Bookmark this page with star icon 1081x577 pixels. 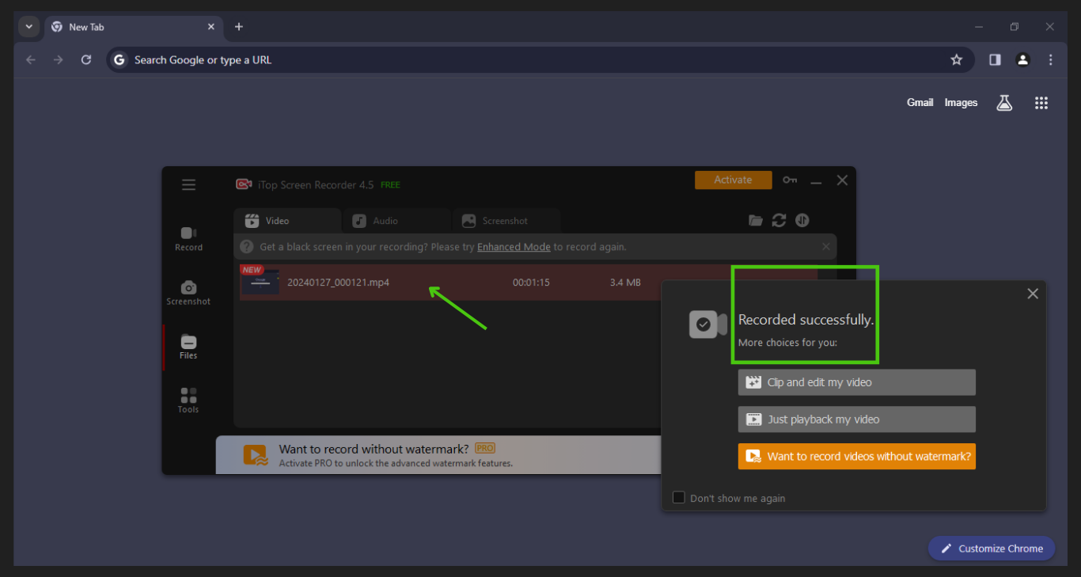(x=956, y=60)
